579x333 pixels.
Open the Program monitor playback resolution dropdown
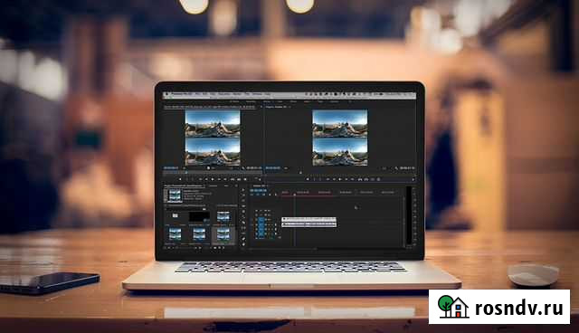click(384, 168)
